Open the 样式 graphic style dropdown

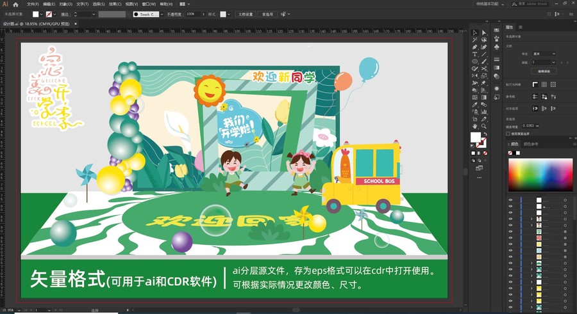(228, 14)
